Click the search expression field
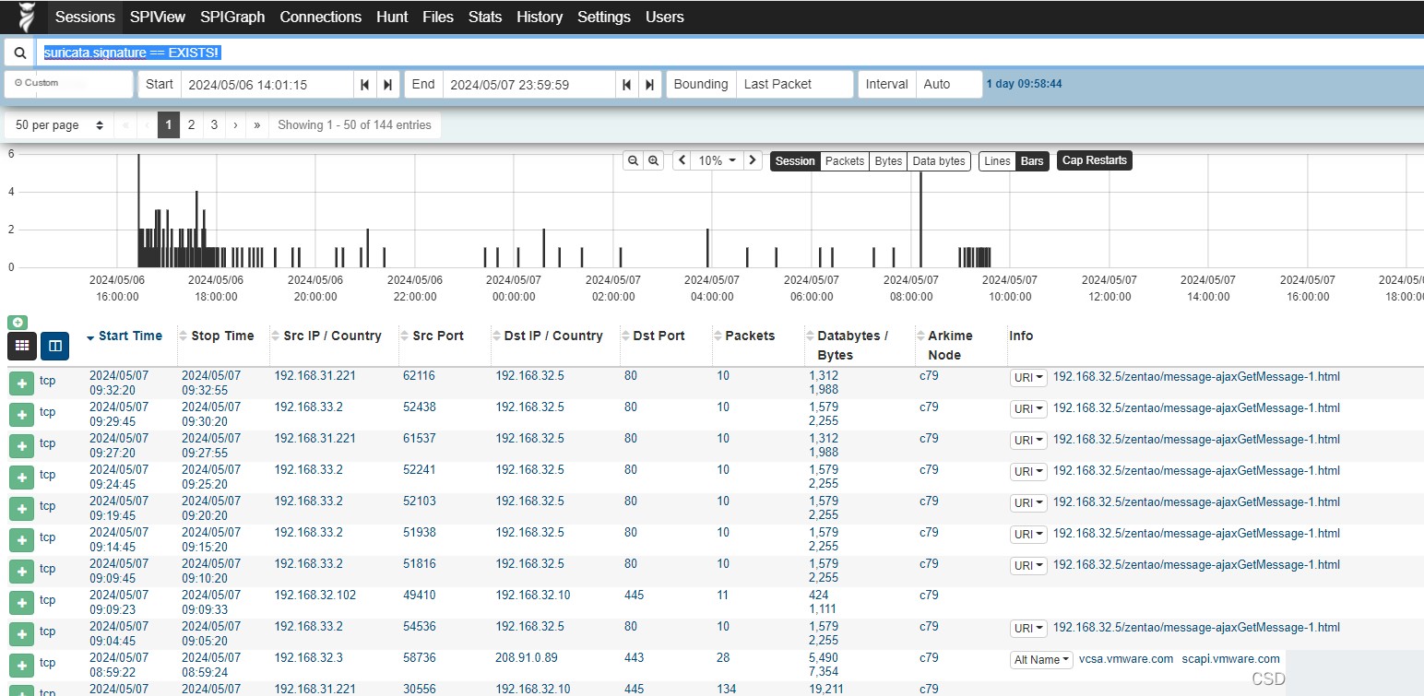Image resolution: width=1424 pixels, height=696 pixels. [x=730, y=53]
